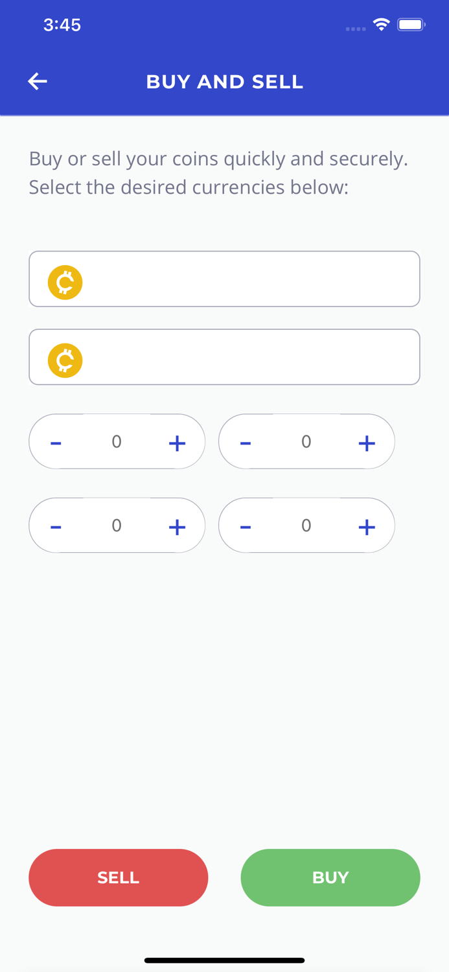Click the battery indicator in the status bar

click(410, 23)
